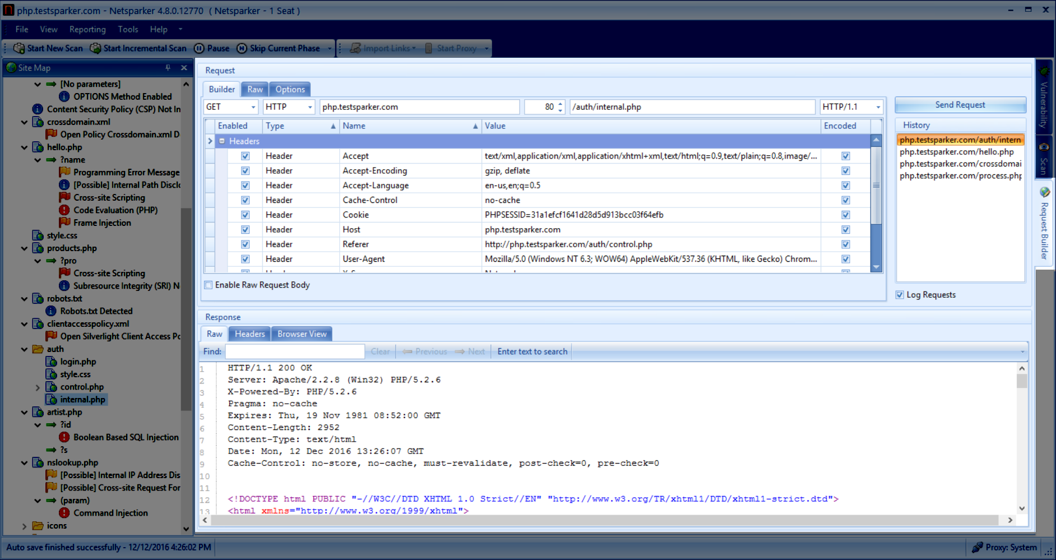This screenshot has height=560, width=1056.
Task: Increment the port number with the stepper
Action: 559,103
